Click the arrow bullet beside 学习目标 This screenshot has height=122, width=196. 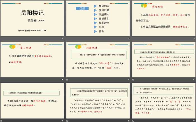click(96, 6)
